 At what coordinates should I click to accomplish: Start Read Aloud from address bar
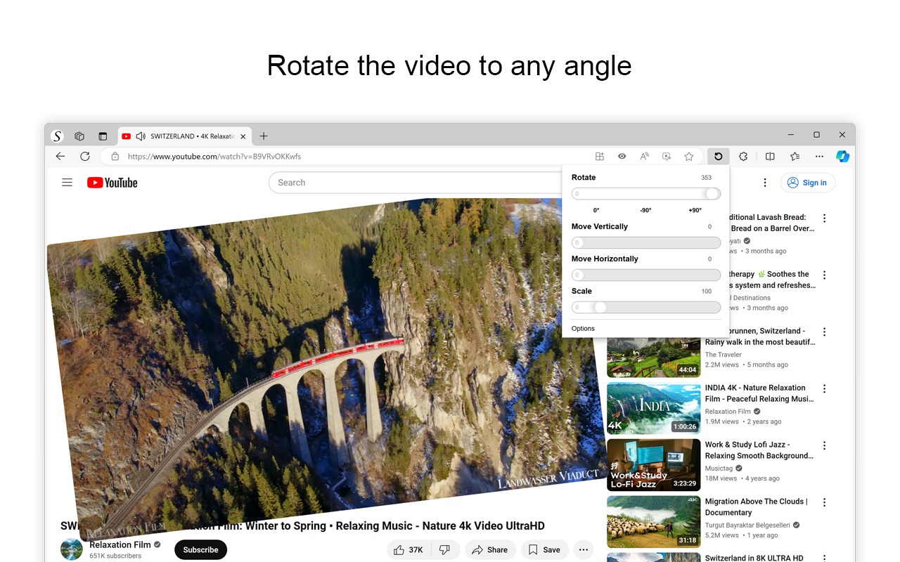(644, 157)
